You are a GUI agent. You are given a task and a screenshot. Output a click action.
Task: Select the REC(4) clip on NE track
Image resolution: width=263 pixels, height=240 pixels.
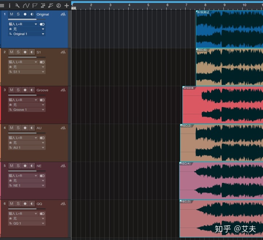(x=221, y=181)
